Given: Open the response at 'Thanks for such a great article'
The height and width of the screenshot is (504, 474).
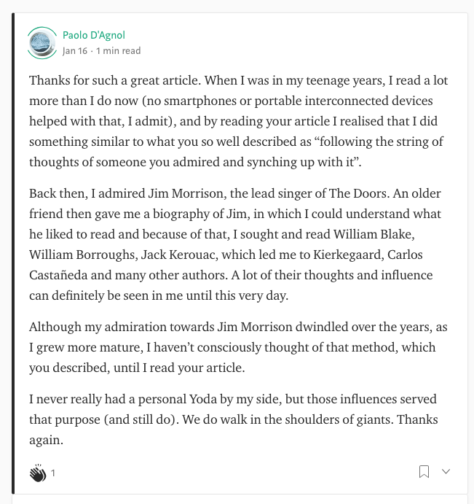Looking at the screenshot, I should click(x=238, y=121).
